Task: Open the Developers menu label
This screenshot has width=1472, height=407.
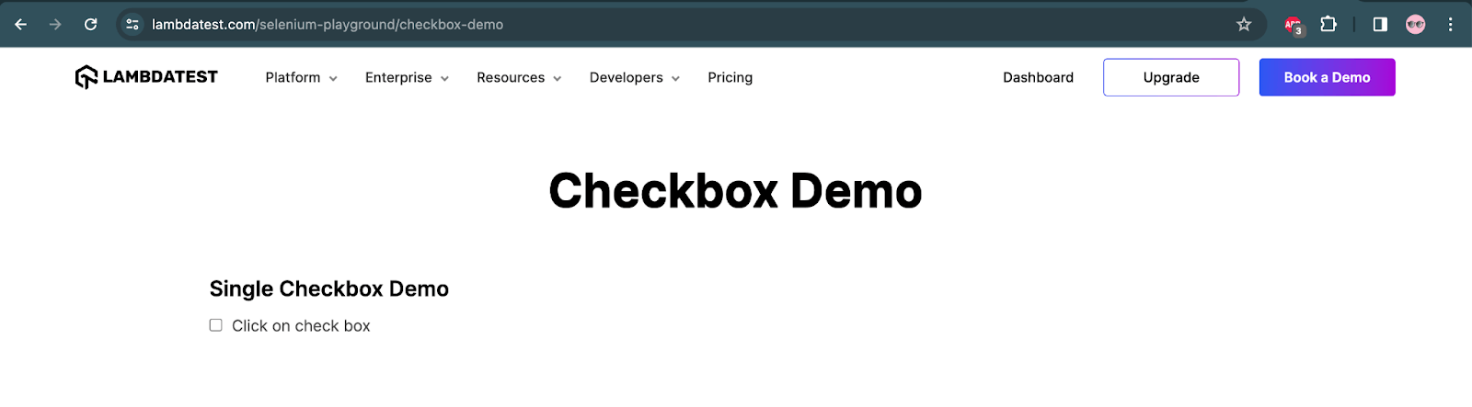Action: tap(627, 78)
